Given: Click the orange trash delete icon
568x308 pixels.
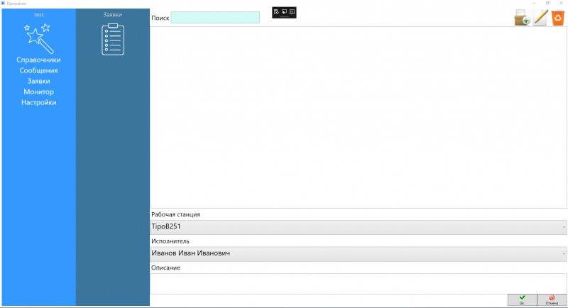Looking at the screenshot, I should click(558, 18).
